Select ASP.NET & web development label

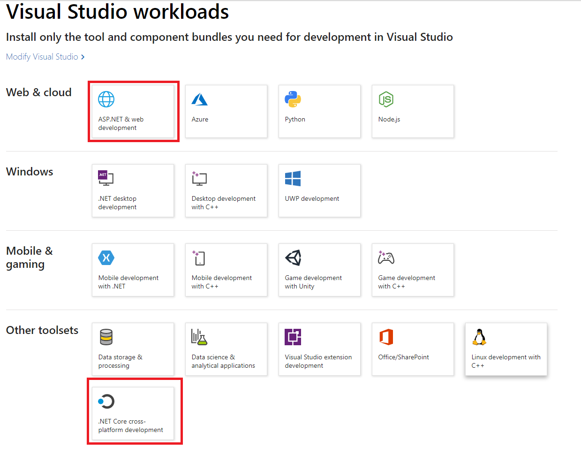(x=121, y=123)
